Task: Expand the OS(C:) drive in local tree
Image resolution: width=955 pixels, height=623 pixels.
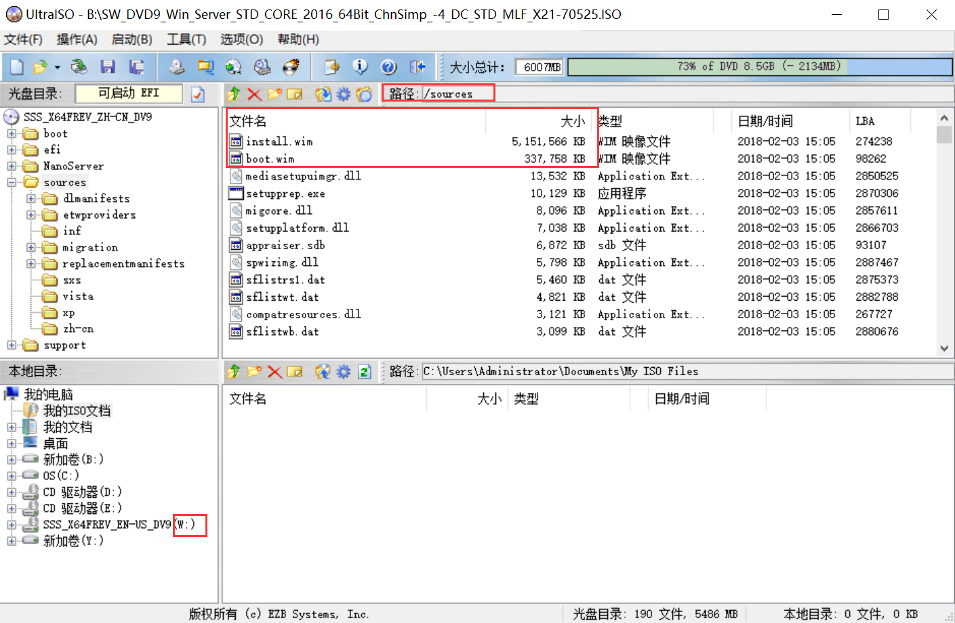Action: (12, 476)
